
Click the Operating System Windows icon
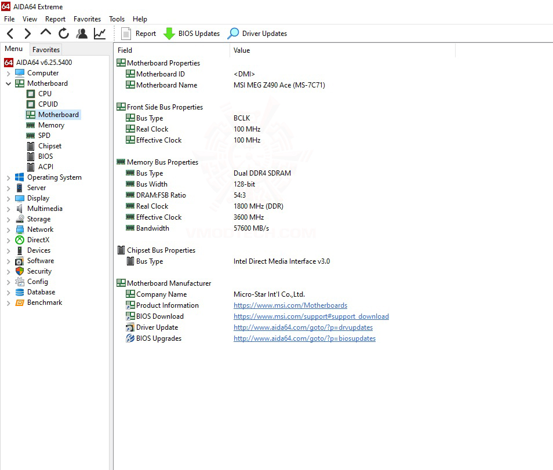[20, 177]
